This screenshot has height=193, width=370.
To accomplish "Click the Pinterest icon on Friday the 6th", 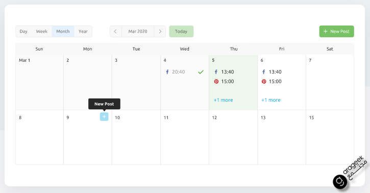I will (x=264, y=82).
